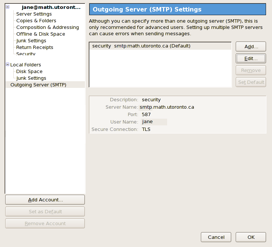
Task: Select Return Receipts settings
Action: (x=35, y=47)
